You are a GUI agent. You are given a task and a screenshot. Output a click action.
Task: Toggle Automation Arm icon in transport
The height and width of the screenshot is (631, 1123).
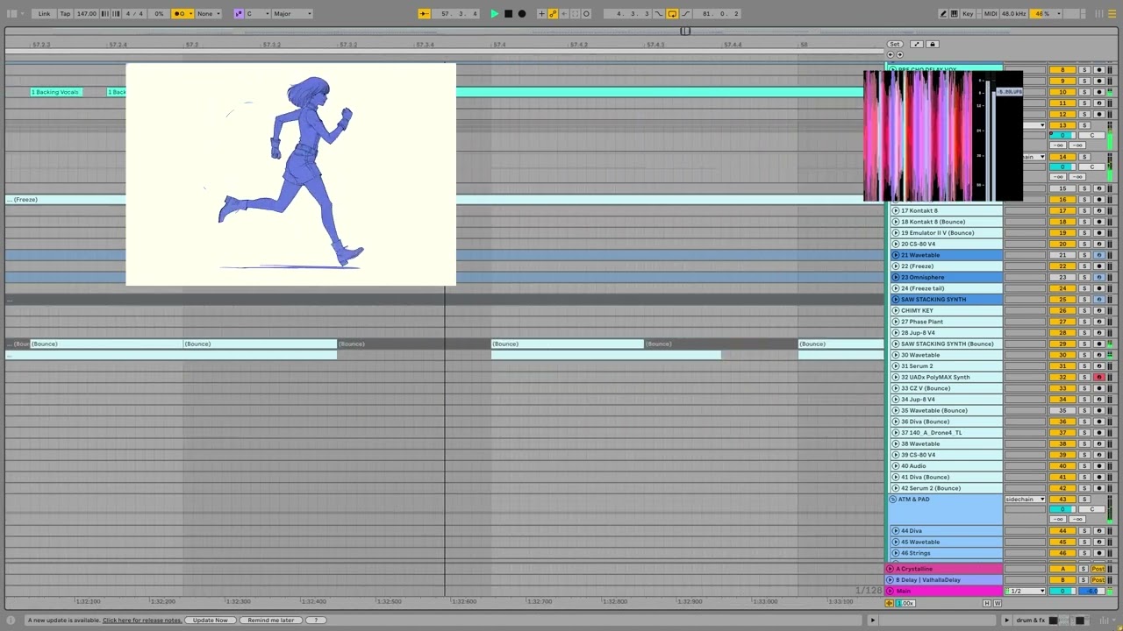pyautogui.click(x=553, y=13)
